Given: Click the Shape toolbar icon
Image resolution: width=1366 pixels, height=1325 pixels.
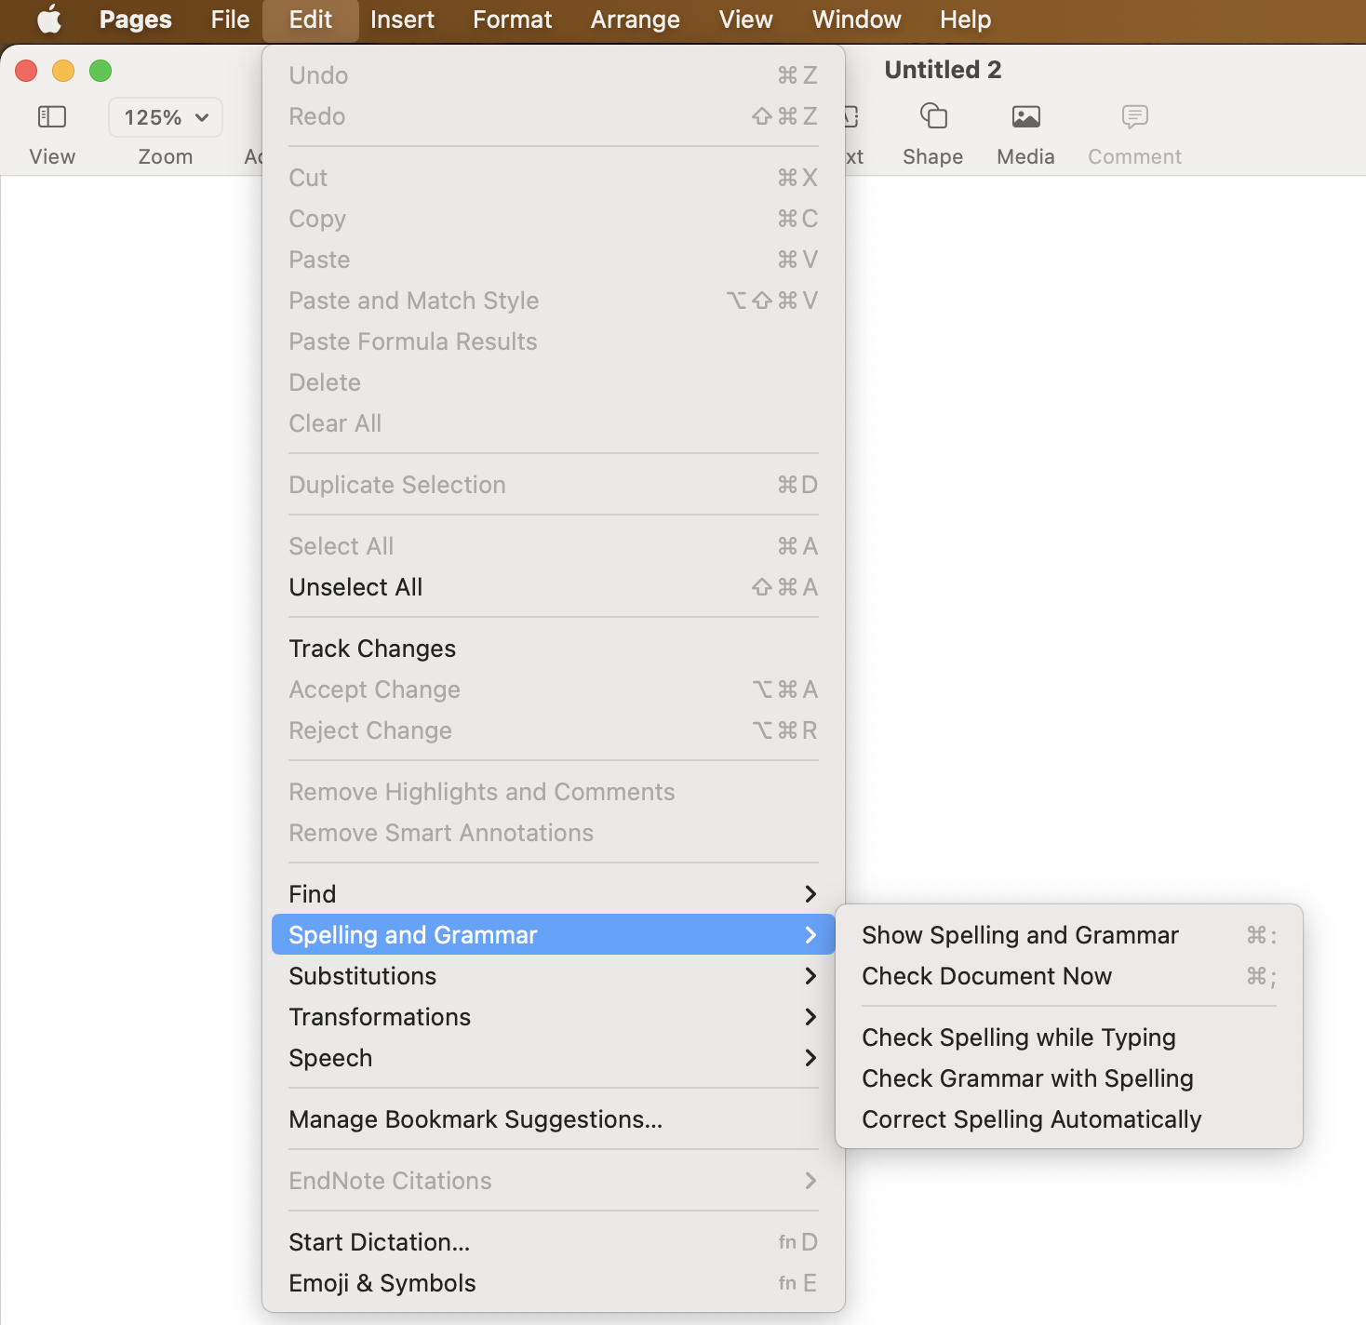Looking at the screenshot, I should pos(933,116).
